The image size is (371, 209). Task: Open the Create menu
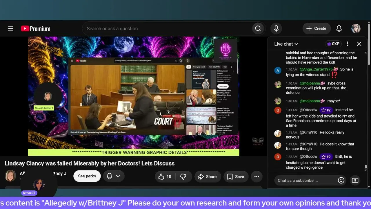pyautogui.click(x=317, y=28)
